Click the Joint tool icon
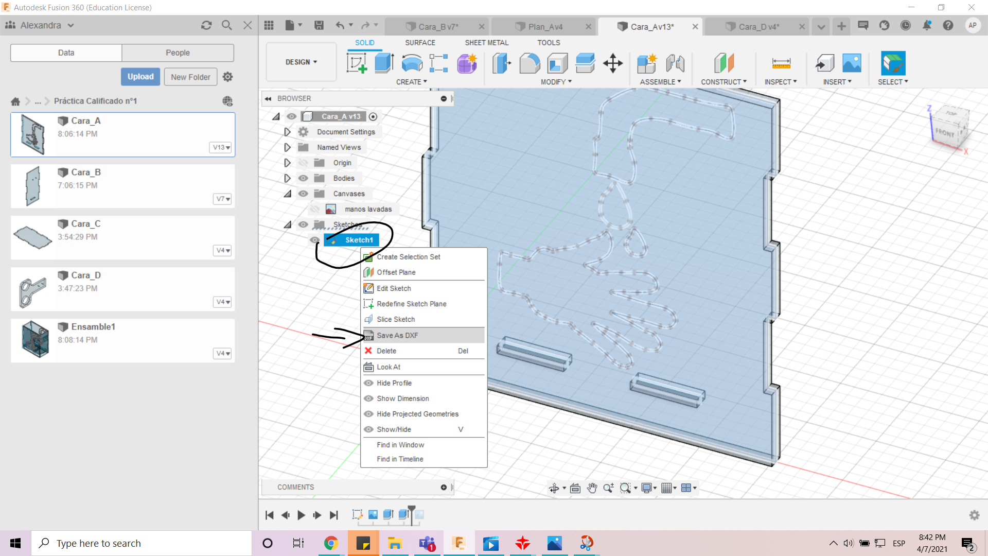988x556 pixels. [x=675, y=63]
